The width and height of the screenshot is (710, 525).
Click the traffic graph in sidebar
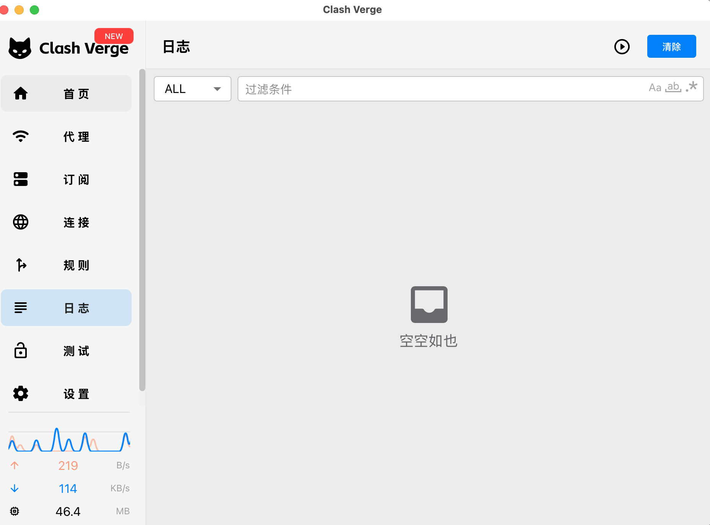69,439
